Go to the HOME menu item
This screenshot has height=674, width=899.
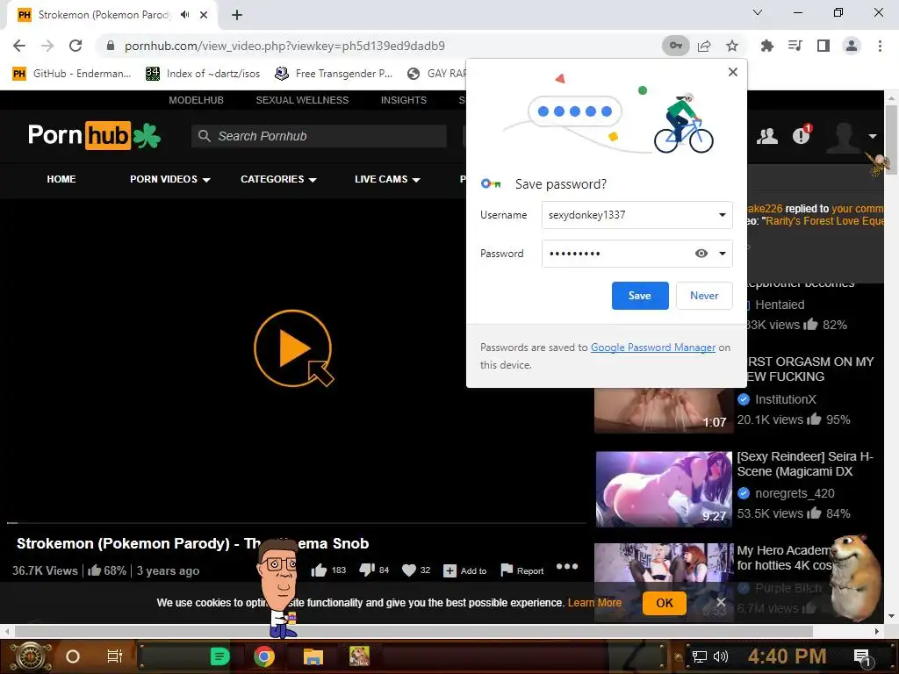click(61, 179)
